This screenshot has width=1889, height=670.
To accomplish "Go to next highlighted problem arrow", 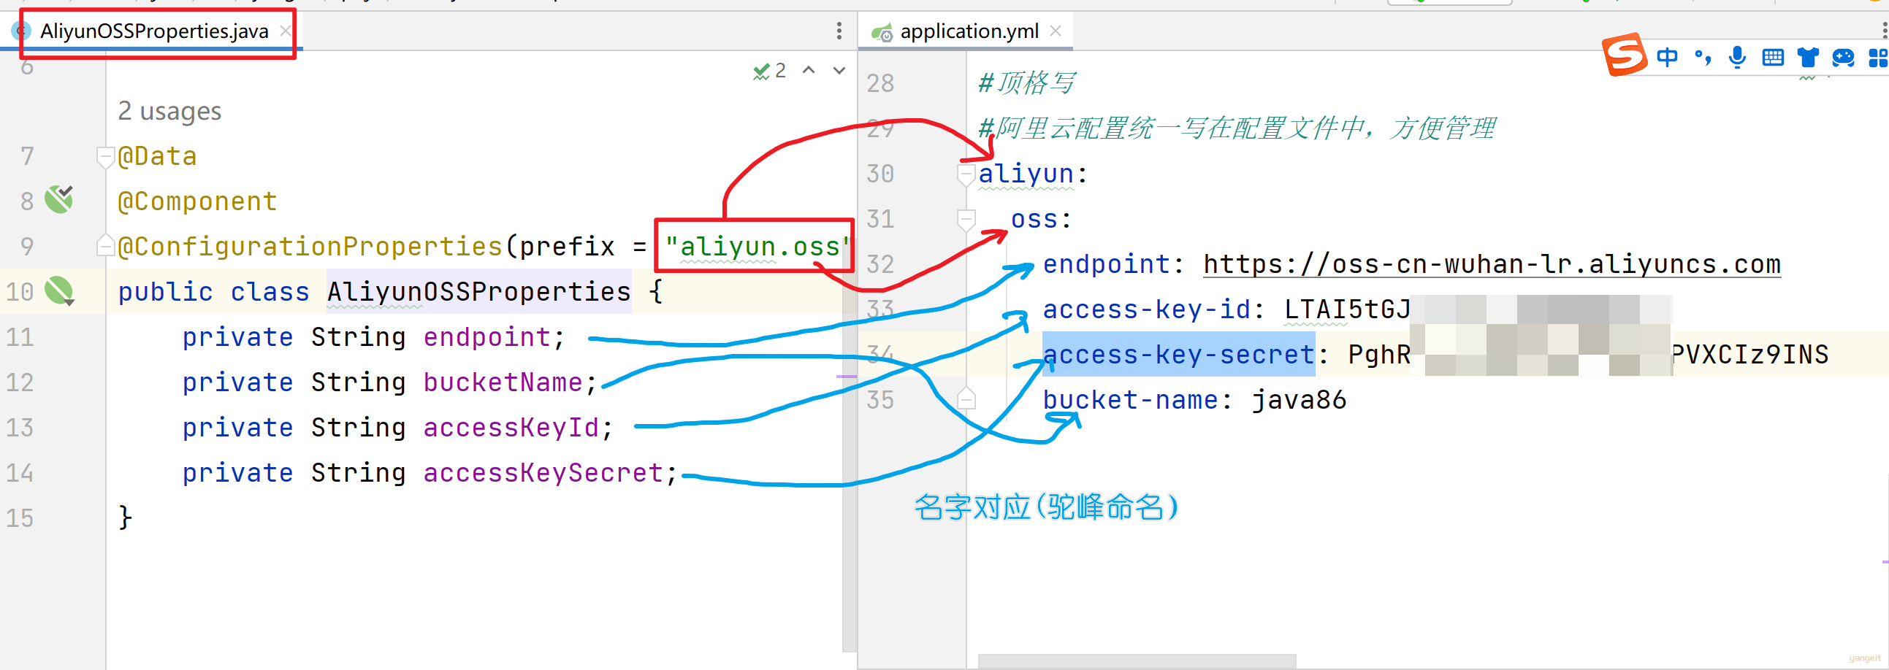I will pos(839,70).
